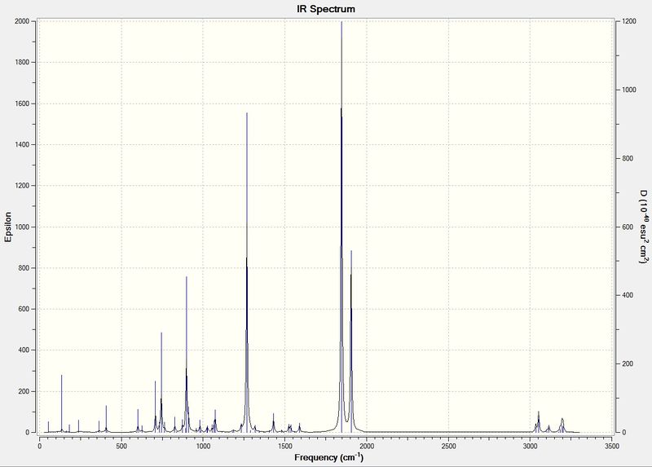Click the 1200 tick label on D axis
652x467 pixels.
coord(628,21)
